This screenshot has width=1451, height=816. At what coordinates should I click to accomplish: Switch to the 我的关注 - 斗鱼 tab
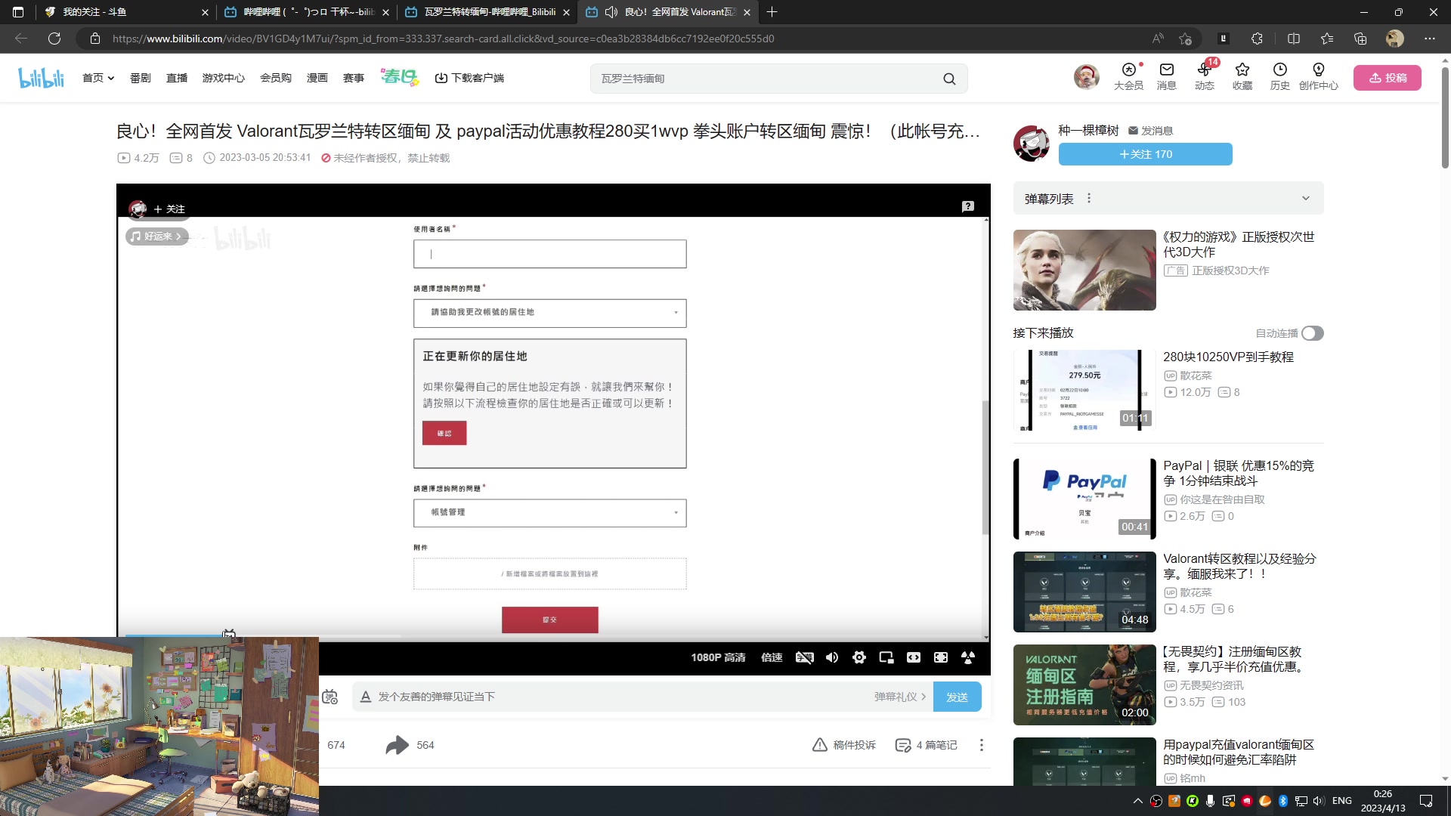125,12
